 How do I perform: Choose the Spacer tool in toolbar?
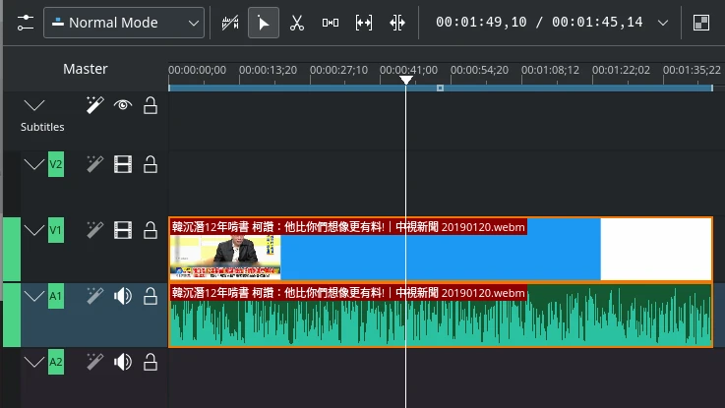330,22
